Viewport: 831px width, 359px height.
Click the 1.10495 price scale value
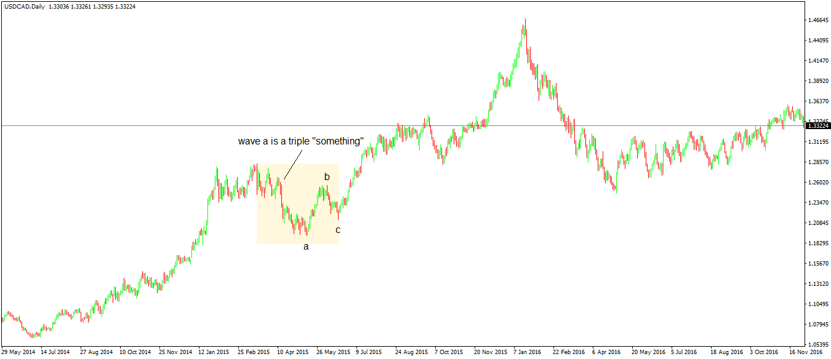(817, 304)
